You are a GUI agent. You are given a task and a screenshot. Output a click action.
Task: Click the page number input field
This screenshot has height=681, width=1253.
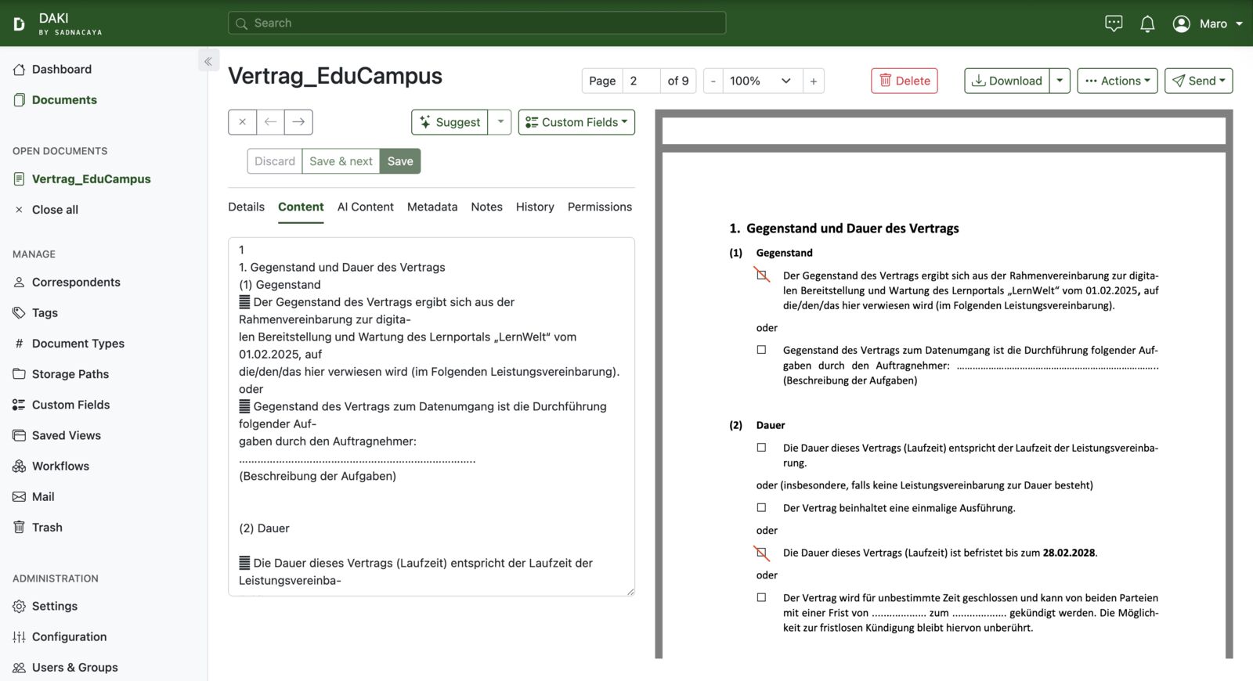point(641,81)
